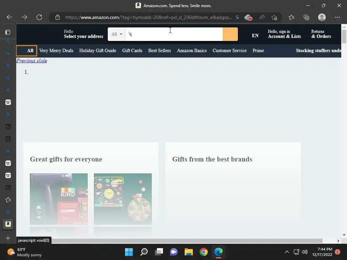This screenshot has width=347, height=260.
Task: Open Account & Lists menu
Action: tap(284, 34)
